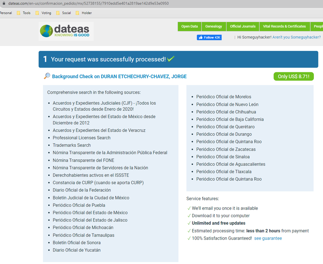This screenshot has height=264, width=323.
Task: Click "We'll email you once it is available"
Action: tap(225, 208)
